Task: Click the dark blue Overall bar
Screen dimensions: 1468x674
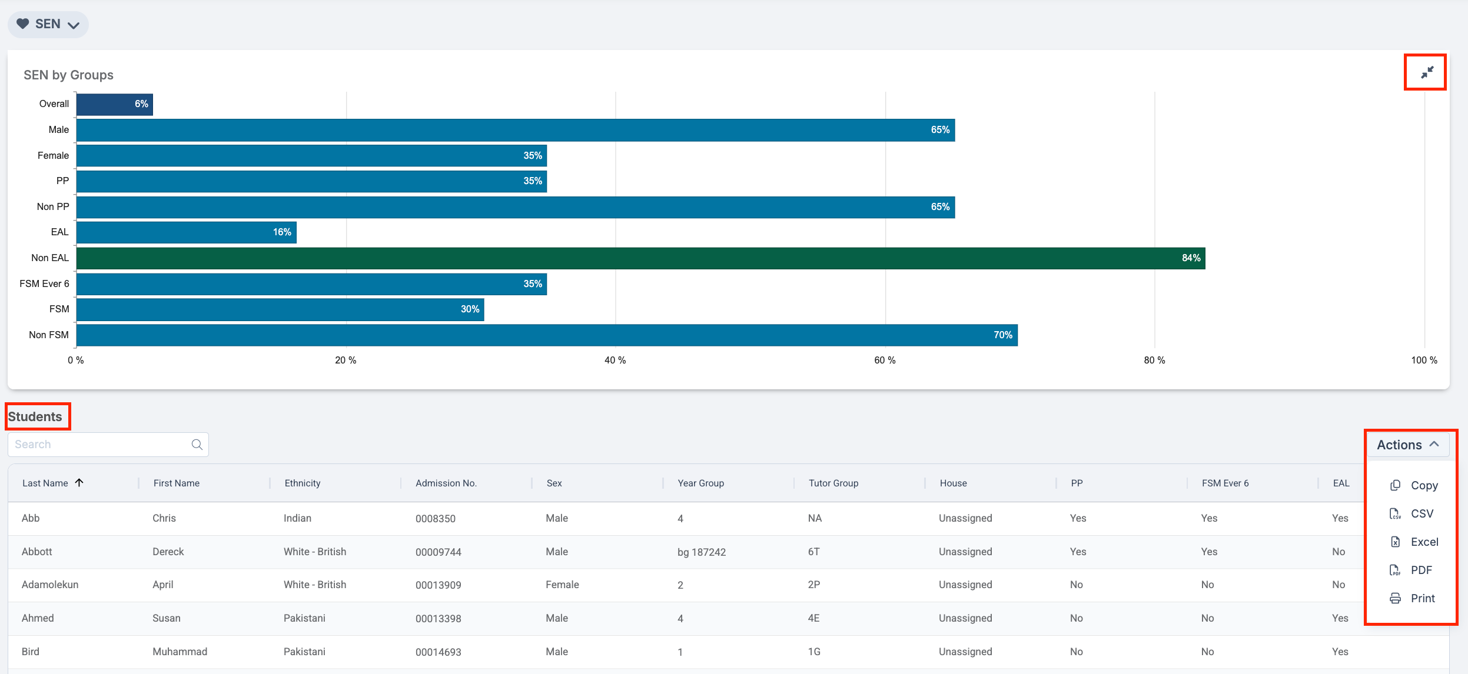Action: click(x=114, y=104)
